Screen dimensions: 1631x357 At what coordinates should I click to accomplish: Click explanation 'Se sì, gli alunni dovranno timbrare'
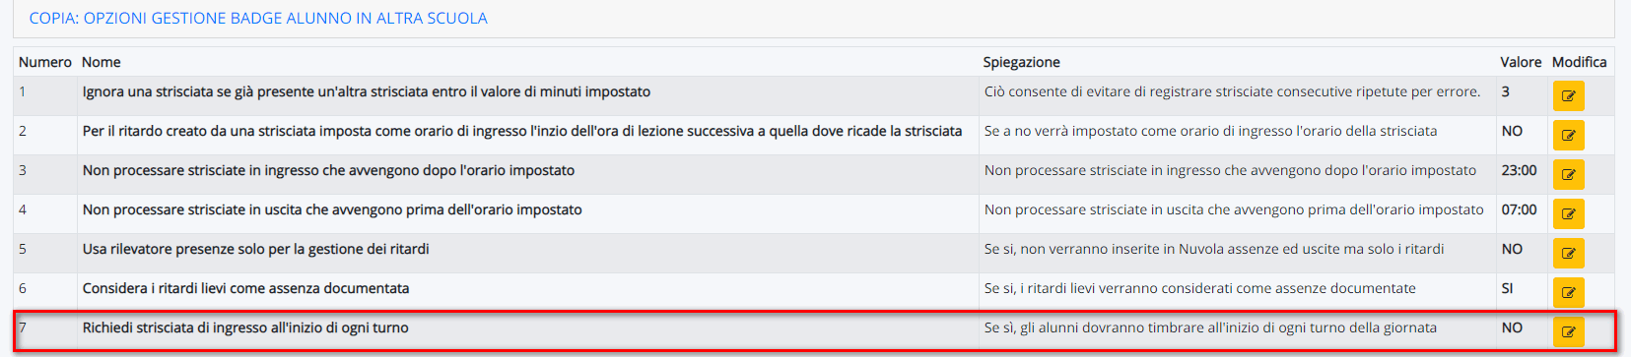1210,327
